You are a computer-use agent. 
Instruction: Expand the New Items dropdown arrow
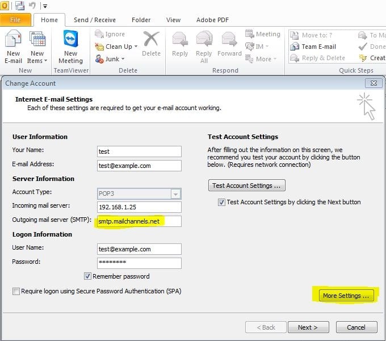(45, 61)
